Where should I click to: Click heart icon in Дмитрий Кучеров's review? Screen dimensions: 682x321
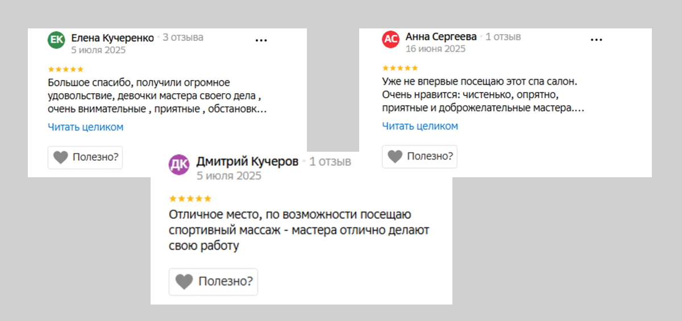(184, 282)
